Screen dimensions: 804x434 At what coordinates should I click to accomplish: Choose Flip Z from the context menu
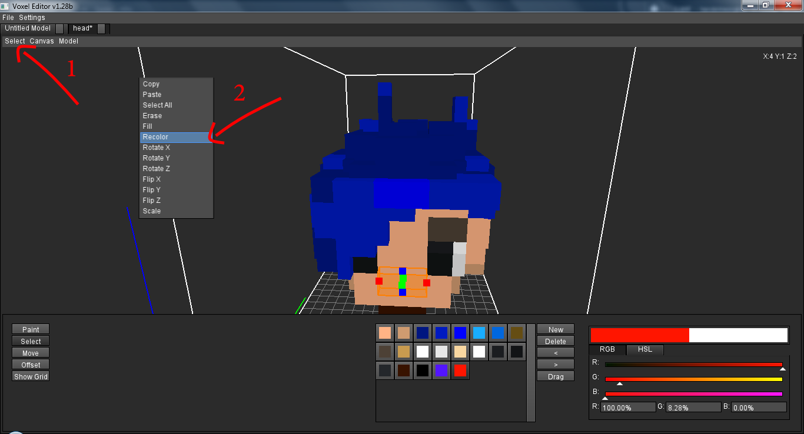coord(176,201)
